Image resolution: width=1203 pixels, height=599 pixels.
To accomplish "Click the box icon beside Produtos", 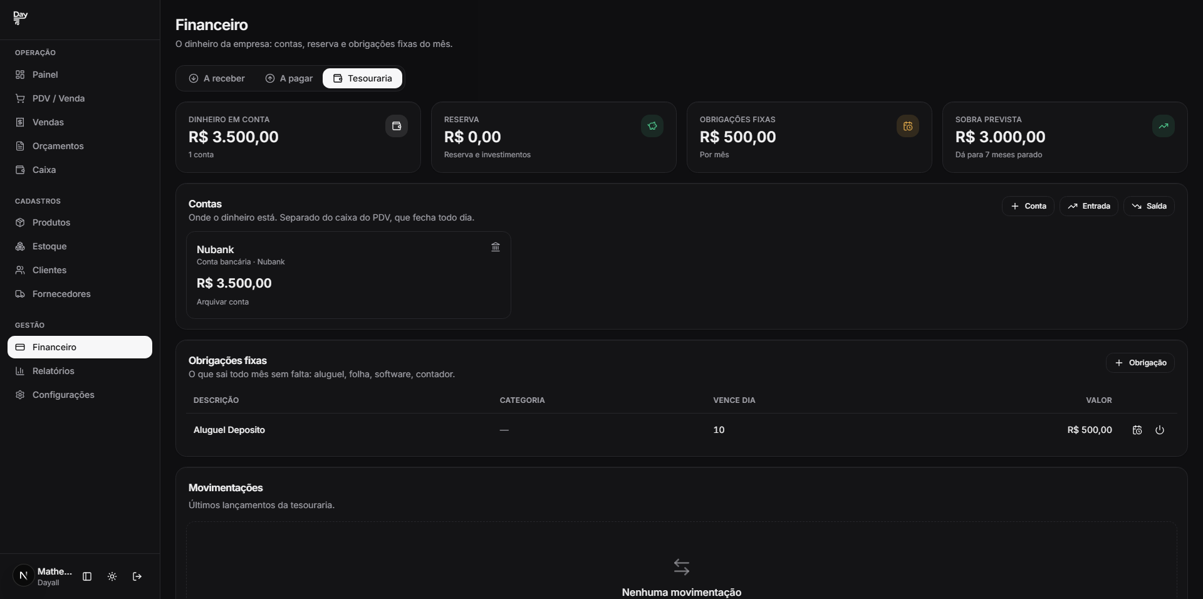I will 20,222.
